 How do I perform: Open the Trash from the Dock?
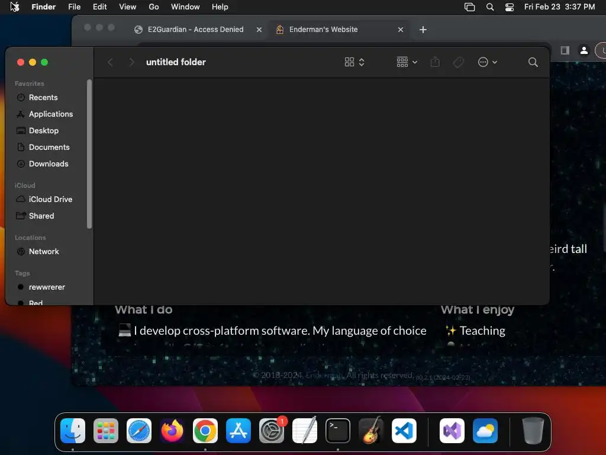point(533,431)
